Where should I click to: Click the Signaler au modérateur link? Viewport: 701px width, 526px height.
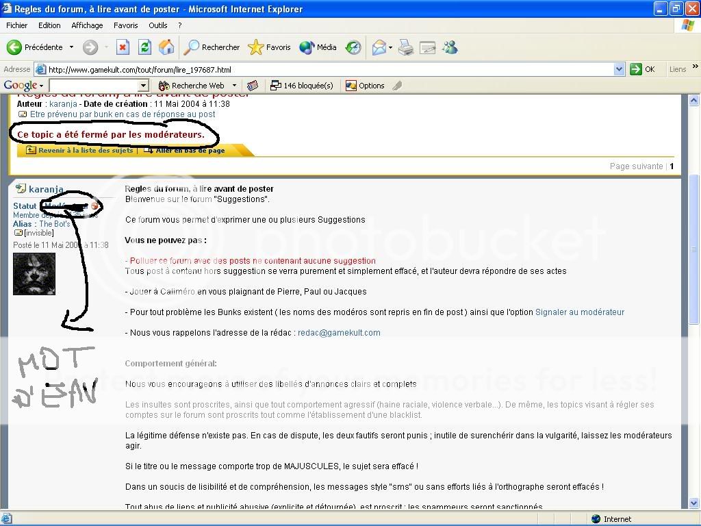pyautogui.click(x=579, y=312)
